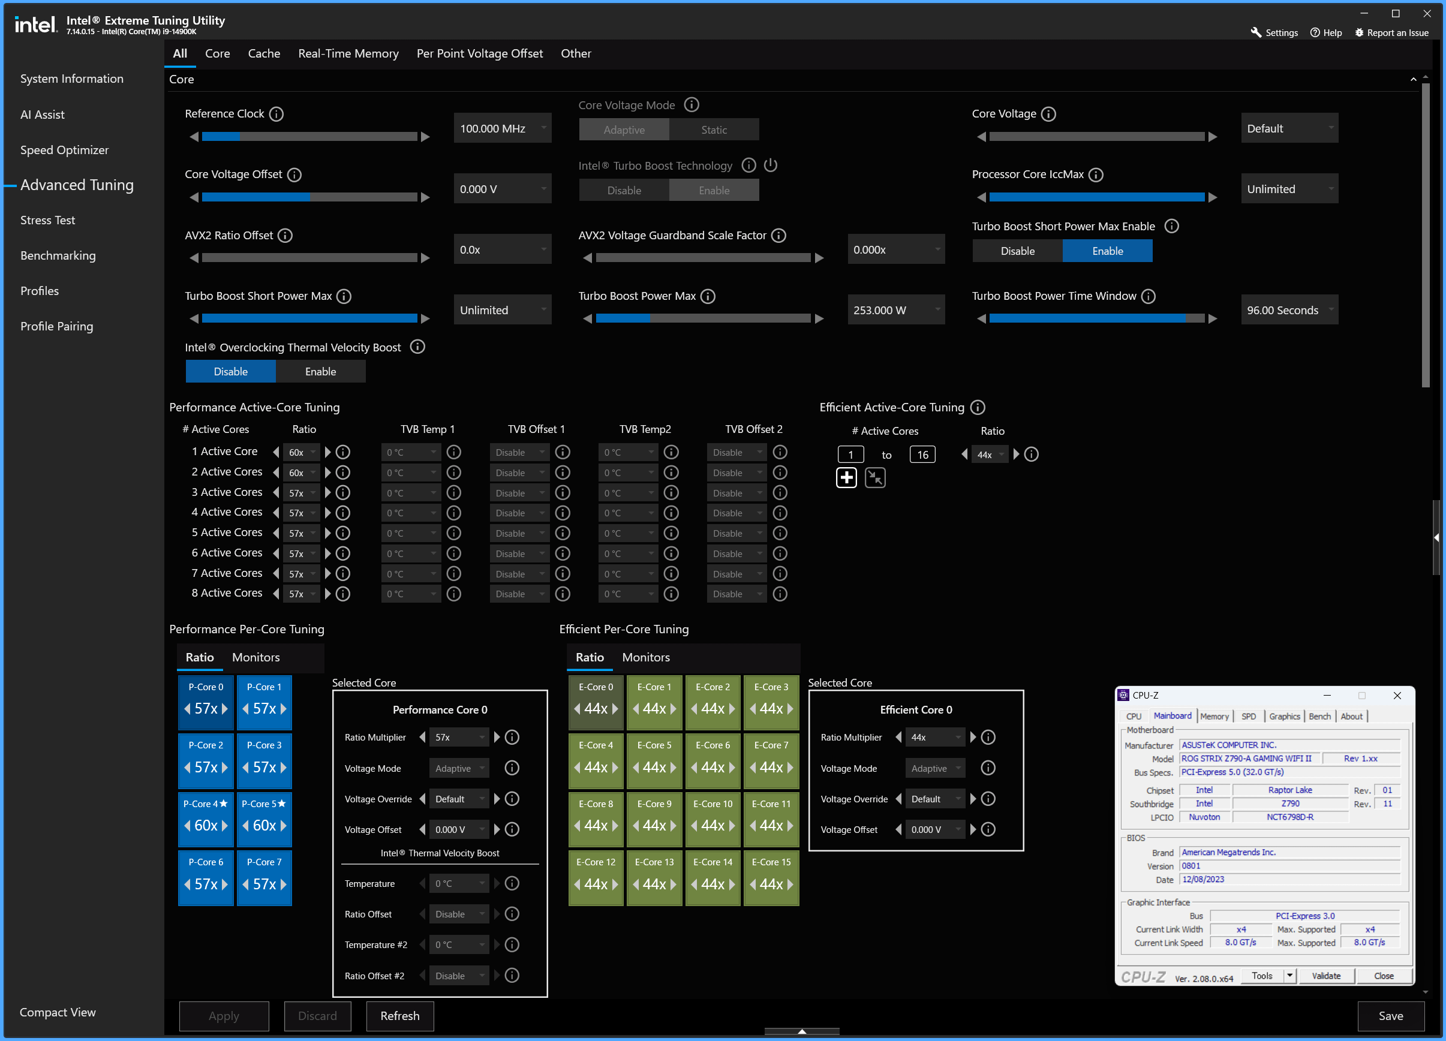This screenshot has height=1041, width=1446.
Task: Enable Intel Turbo Boost Technology
Action: pos(714,190)
